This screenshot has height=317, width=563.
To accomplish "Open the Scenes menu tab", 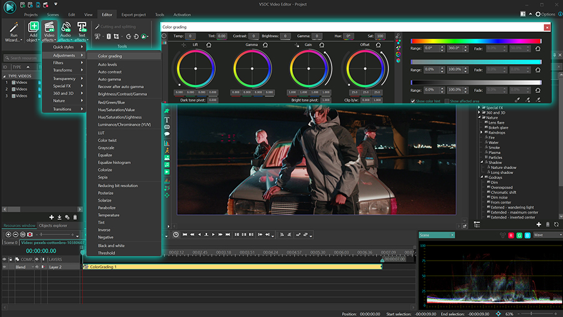I will [x=53, y=15].
